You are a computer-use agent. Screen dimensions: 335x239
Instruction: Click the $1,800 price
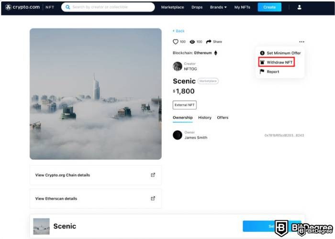[x=184, y=91]
